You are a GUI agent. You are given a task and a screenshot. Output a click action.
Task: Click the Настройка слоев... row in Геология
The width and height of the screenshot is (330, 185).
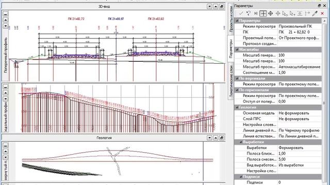tap(278, 124)
